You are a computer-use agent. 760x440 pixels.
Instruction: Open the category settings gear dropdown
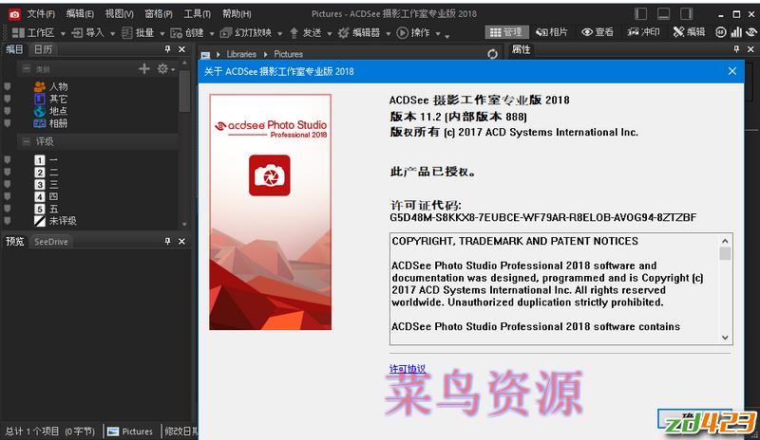click(165, 68)
